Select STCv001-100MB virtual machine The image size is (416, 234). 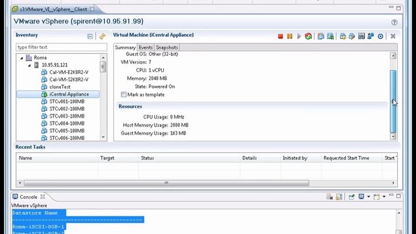(x=67, y=101)
